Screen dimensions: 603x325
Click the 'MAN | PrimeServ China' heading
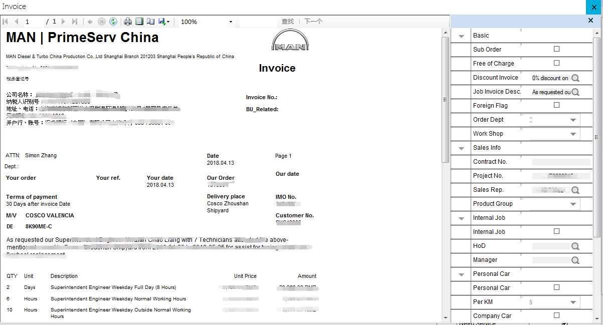(x=82, y=38)
